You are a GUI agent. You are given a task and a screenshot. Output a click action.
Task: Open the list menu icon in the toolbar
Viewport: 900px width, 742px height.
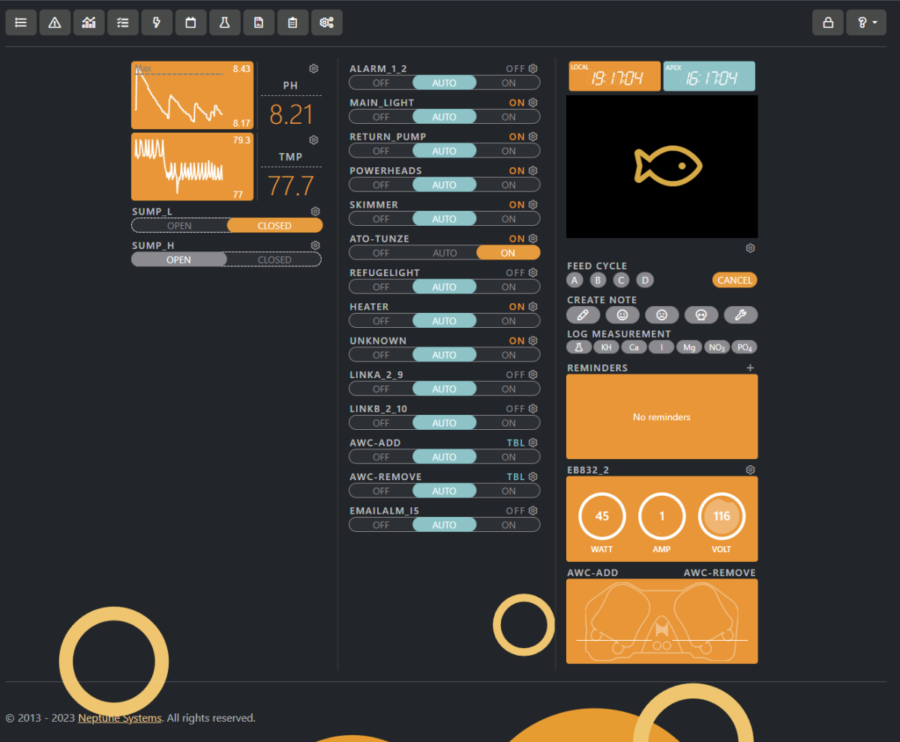pyautogui.click(x=21, y=23)
